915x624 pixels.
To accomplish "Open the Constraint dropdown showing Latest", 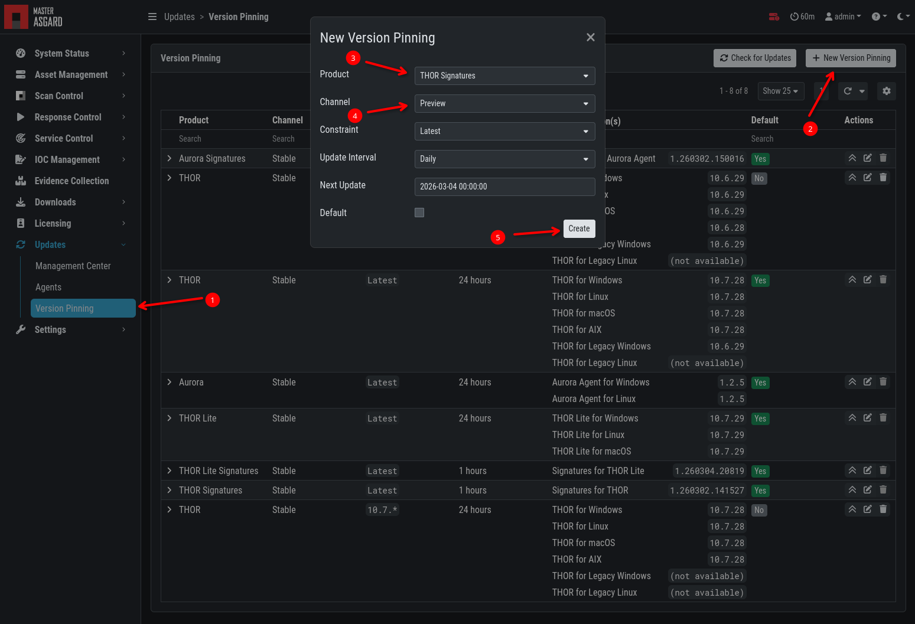I will (x=504, y=131).
